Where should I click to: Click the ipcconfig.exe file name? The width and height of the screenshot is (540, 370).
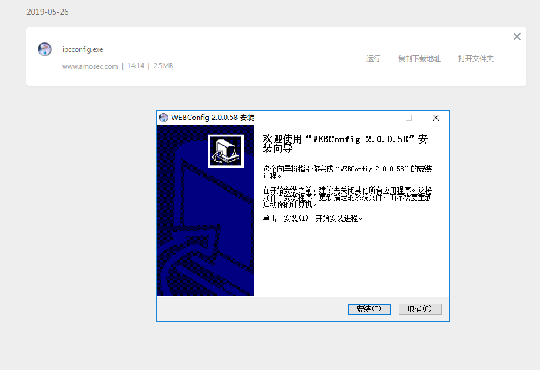tap(83, 49)
